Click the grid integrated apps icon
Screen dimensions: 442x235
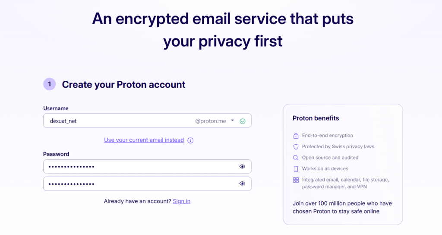pos(296,180)
